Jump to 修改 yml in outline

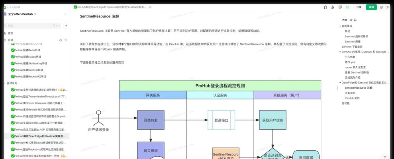pos(350,62)
